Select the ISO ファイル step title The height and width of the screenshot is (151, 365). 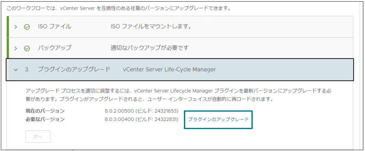click(x=55, y=27)
